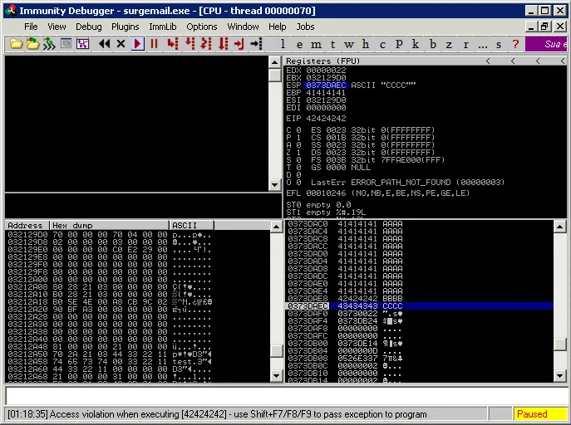Viewport: 571px width, 425px height.
Task: Click the Restart program rewind icon
Action: [x=105, y=44]
